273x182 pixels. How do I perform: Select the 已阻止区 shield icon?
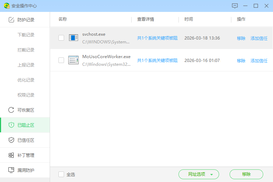tap(11, 125)
